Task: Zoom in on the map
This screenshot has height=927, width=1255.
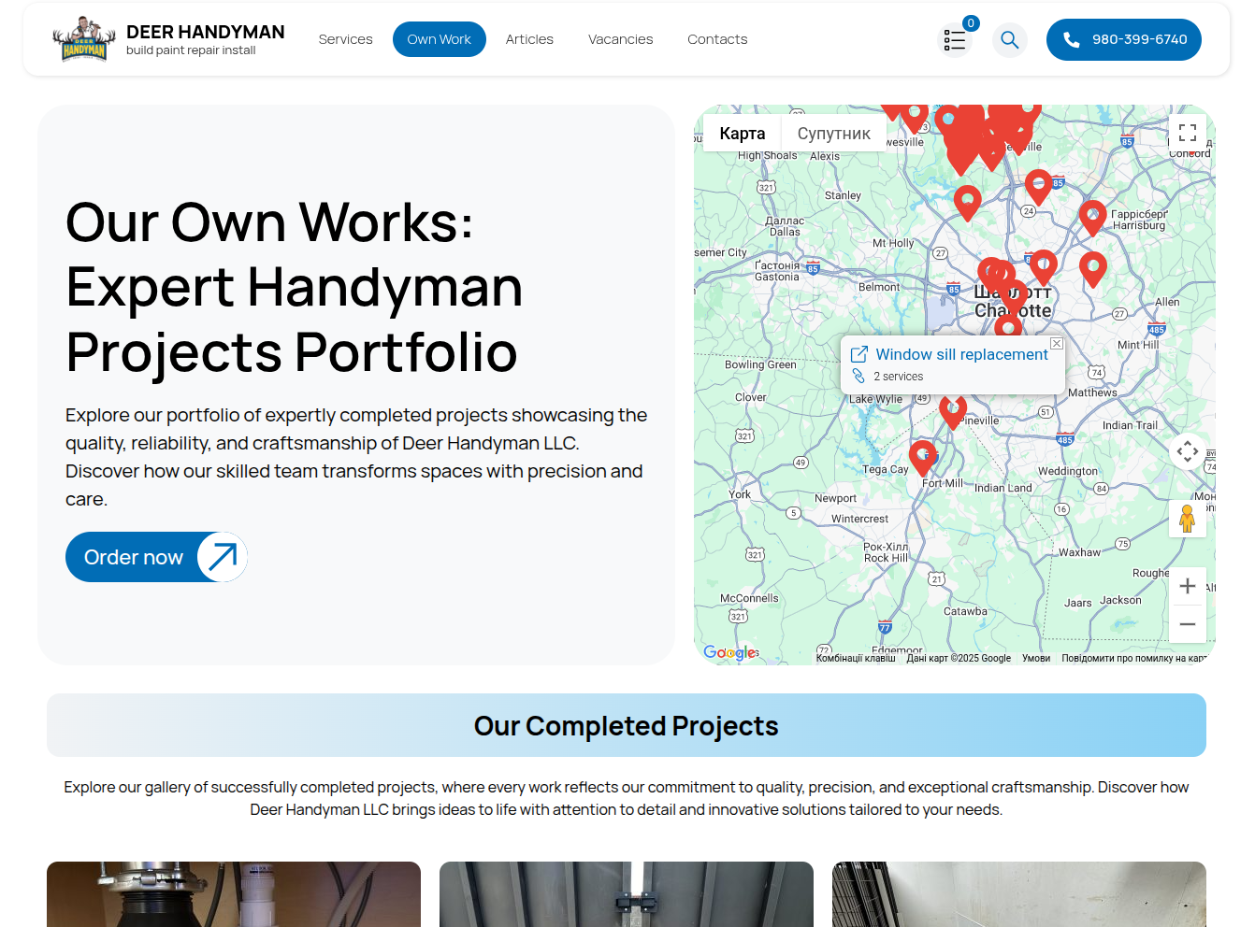Action: (1187, 586)
